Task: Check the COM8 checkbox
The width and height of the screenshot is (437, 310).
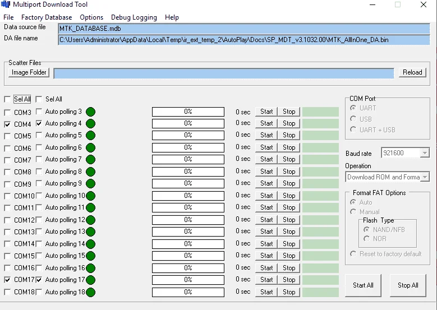Action: click(7, 172)
